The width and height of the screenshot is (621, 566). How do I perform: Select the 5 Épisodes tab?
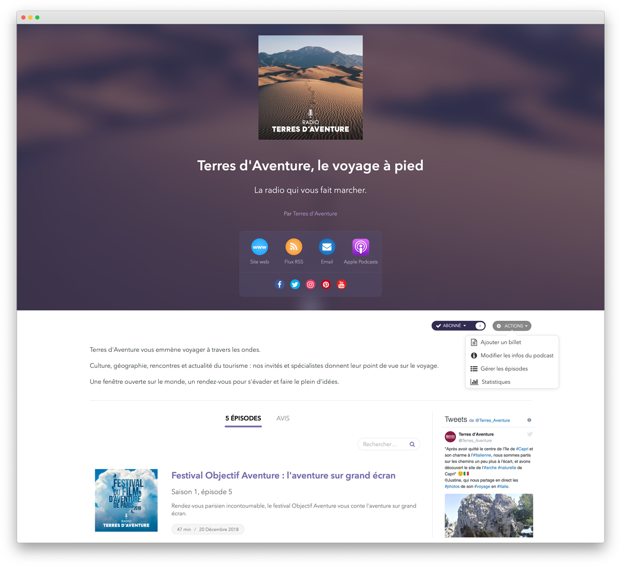(x=243, y=419)
